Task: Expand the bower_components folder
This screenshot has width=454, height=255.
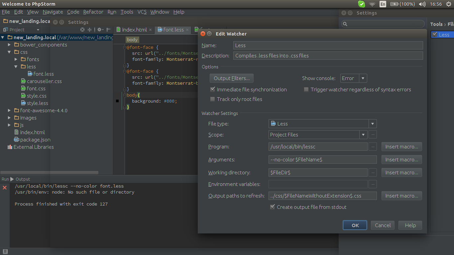Action: pyautogui.click(x=9, y=44)
